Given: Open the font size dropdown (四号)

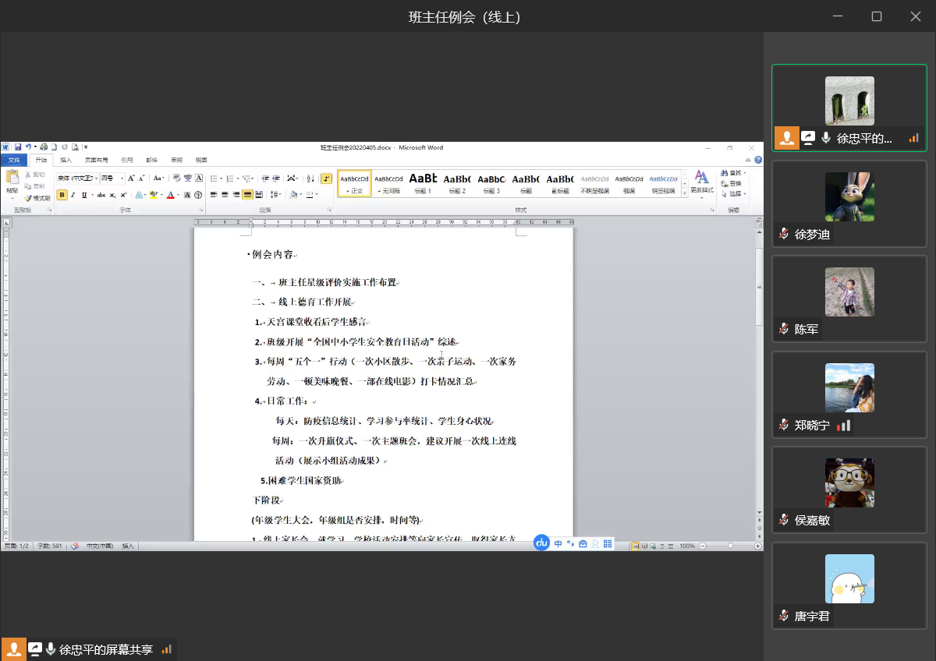Looking at the screenshot, I should [122, 178].
